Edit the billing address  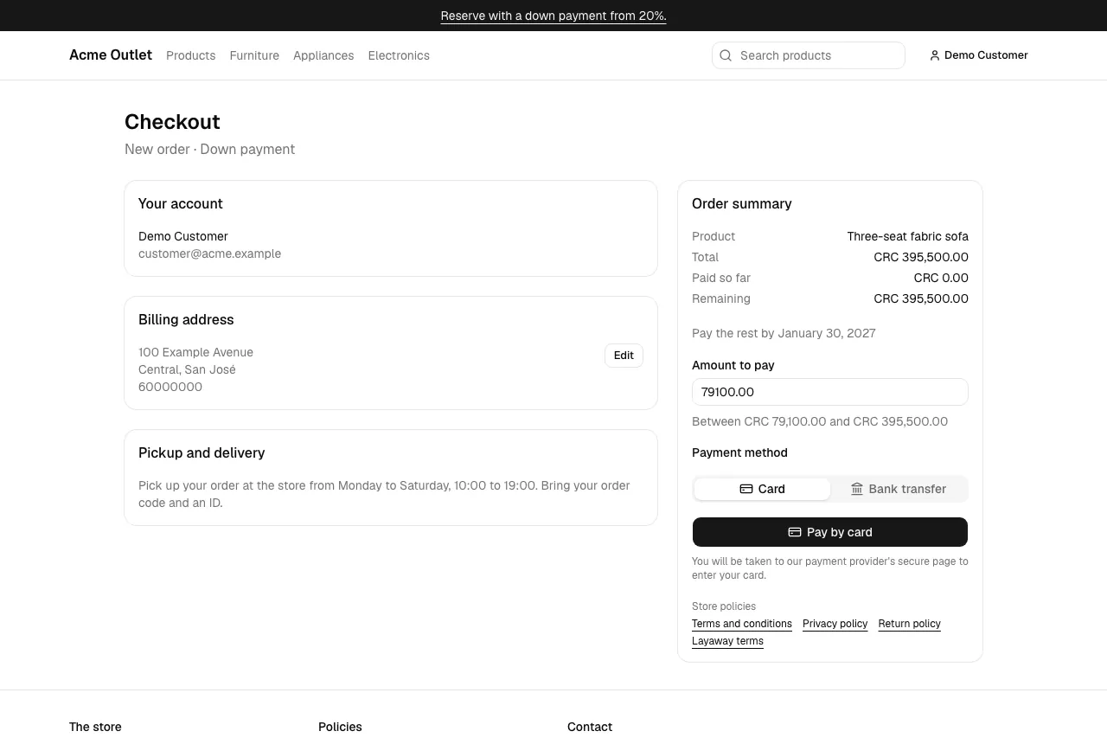pos(624,356)
